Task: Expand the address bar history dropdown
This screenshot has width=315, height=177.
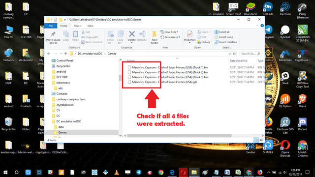Action: 229,54
